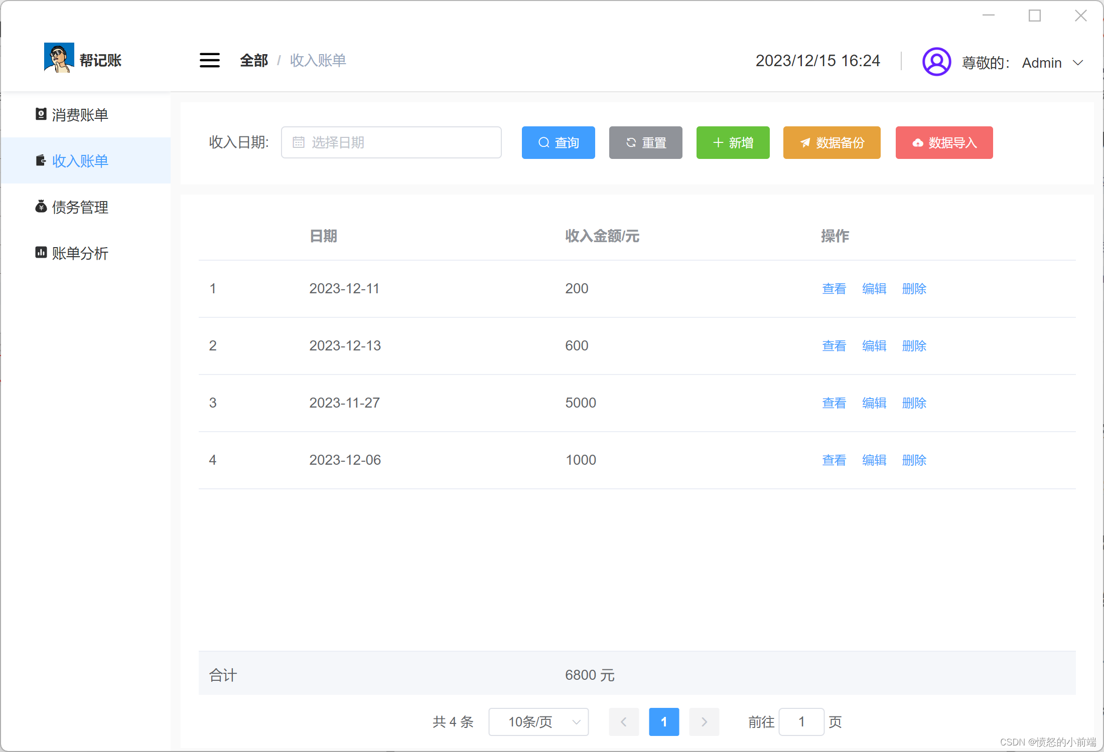Delete the 2023-12-13 row via 删除
1104x752 pixels.
[x=914, y=346]
